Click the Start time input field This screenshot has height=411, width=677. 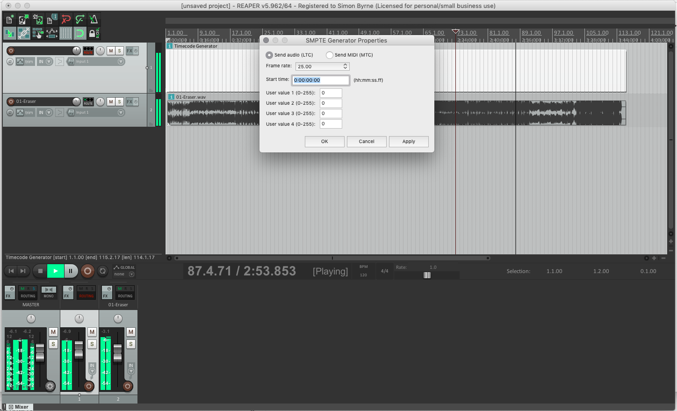[x=321, y=80]
